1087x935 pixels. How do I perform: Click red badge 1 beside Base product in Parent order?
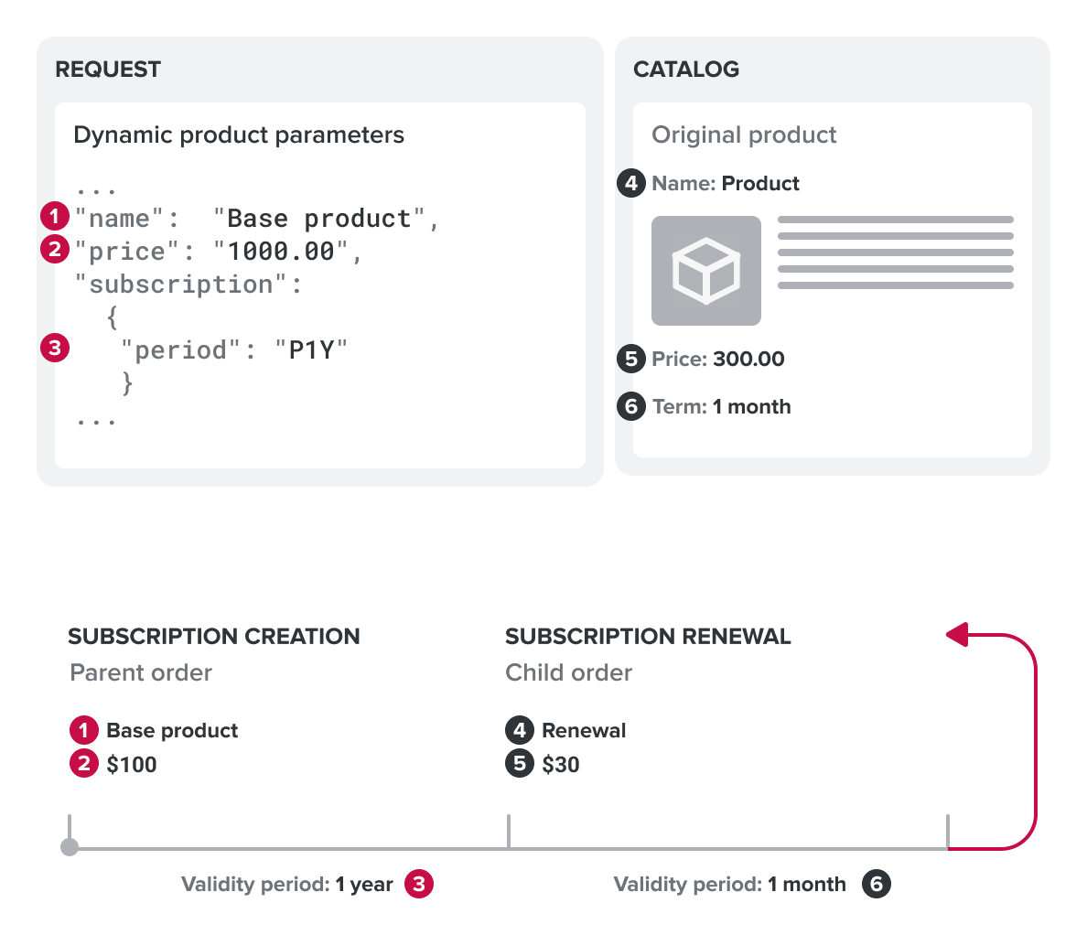(x=83, y=730)
